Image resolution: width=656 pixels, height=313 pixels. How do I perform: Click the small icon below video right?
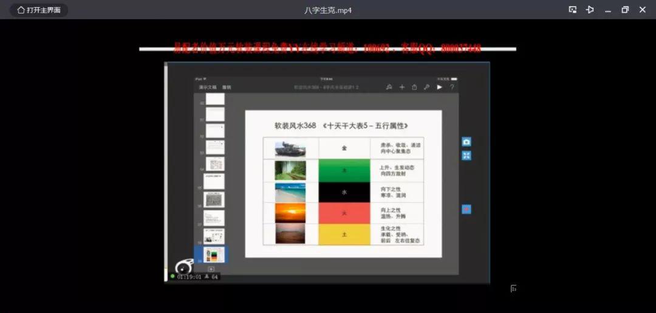[x=513, y=288]
